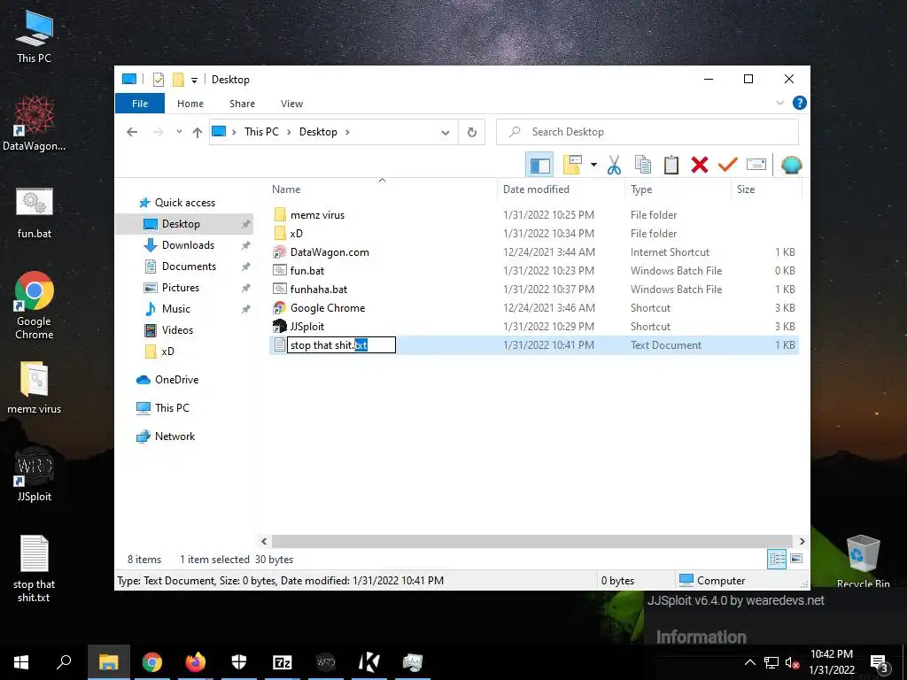This screenshot has width=907, height=680.
Task: Open Firefox from the taskbar
Action: (x=196, y=662)
